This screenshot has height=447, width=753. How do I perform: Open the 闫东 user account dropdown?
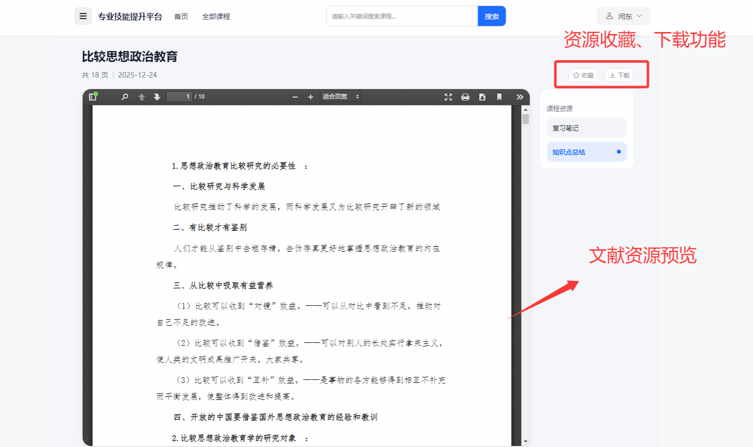(x=623, y=16)
